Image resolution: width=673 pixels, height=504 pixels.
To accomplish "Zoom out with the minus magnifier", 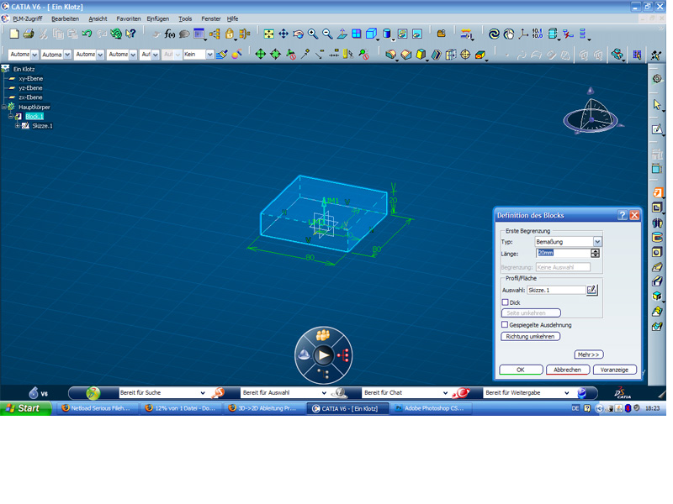I will (327, 34).
